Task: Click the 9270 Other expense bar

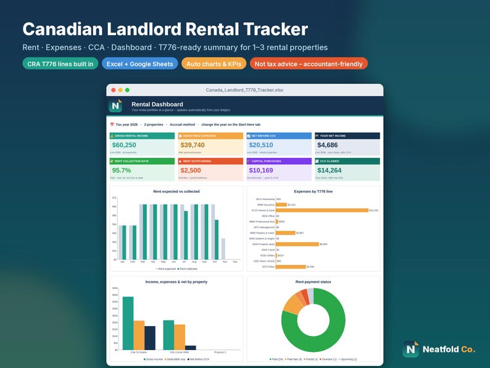Action: pyautogui.click(x=291, y=267)
